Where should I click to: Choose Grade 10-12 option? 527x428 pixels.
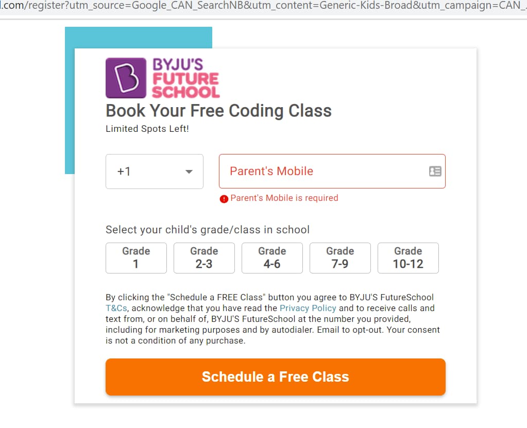point(408,258)
